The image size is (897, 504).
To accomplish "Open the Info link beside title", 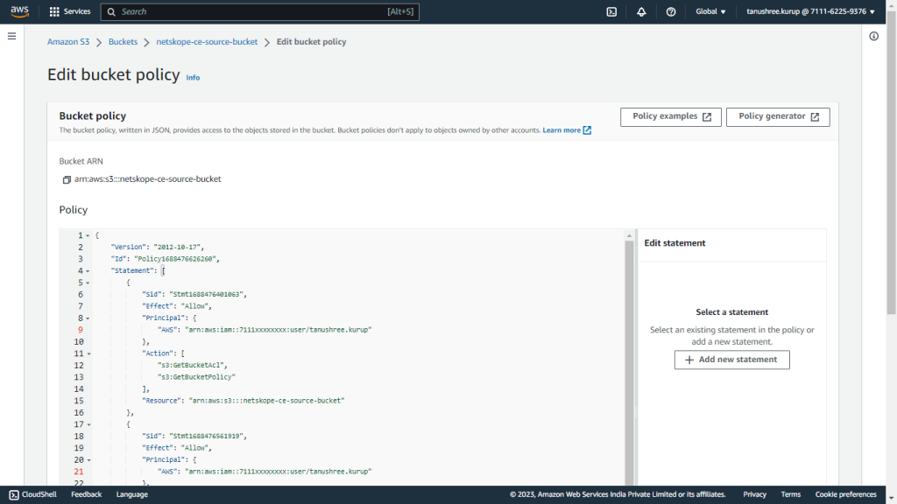I will pos(193,77).
